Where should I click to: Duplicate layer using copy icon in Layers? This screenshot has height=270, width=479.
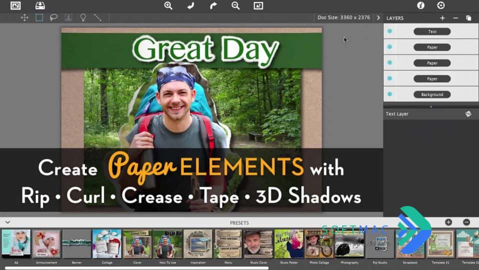pyautogui.click(x=469, y=18)
